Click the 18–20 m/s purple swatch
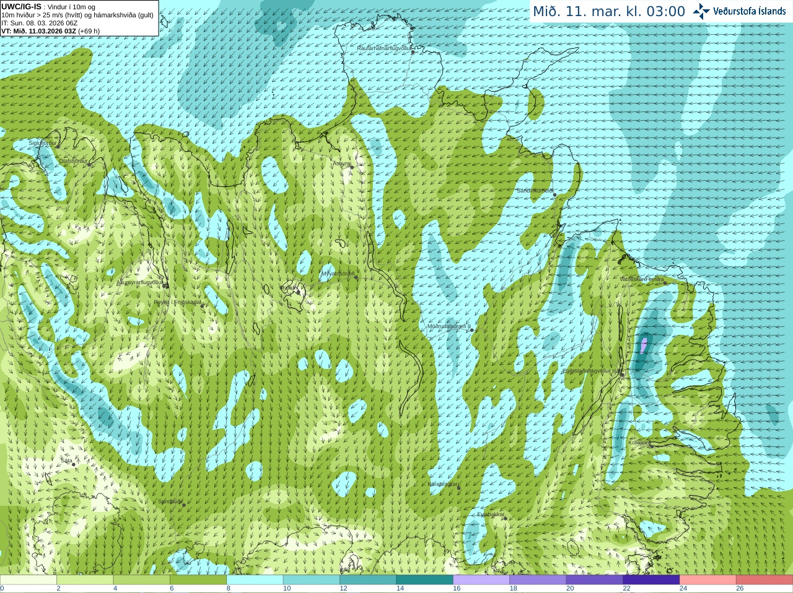 click(x=538, y=580)
